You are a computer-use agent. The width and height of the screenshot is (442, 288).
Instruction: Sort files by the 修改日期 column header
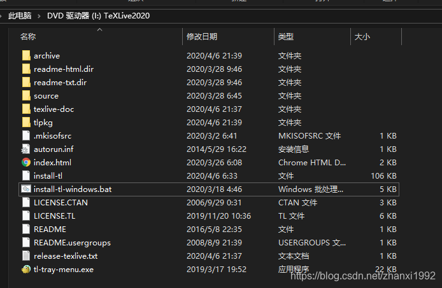202,37
